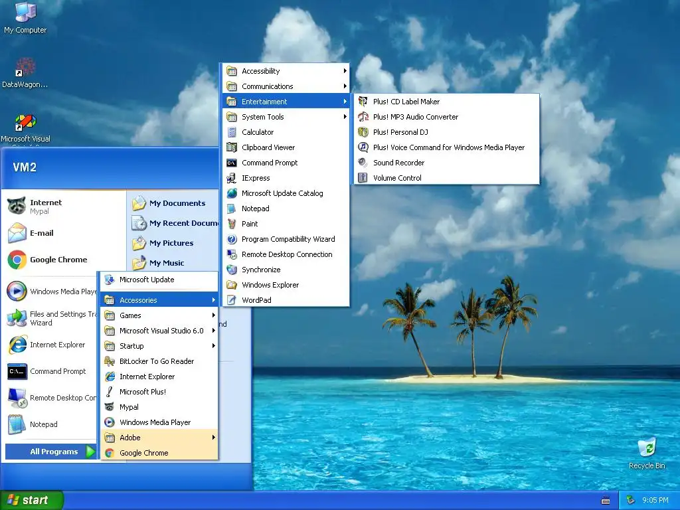This screenshot has height=510, width=680.
Task: Click Remote Desktop Connection icon in Accessories
Action: pos(232,254)
